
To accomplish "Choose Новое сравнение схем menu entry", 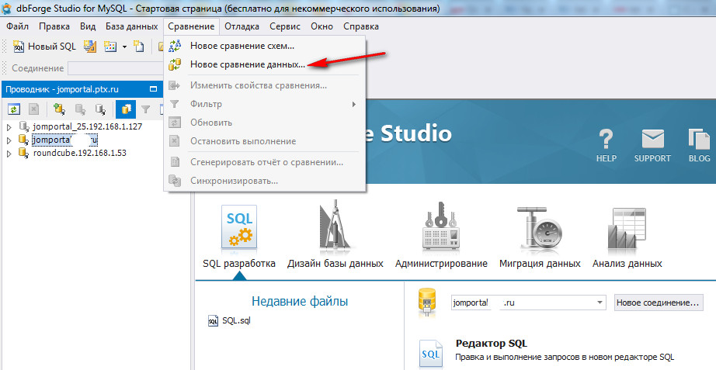I will tap(264, 46).
